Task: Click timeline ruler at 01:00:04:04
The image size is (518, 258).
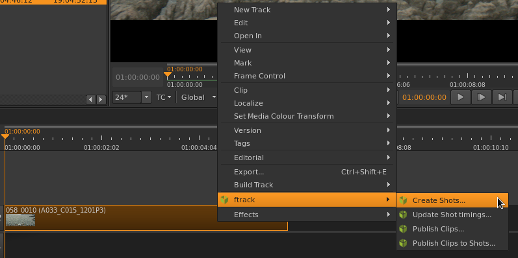Action: click(199, 148)
